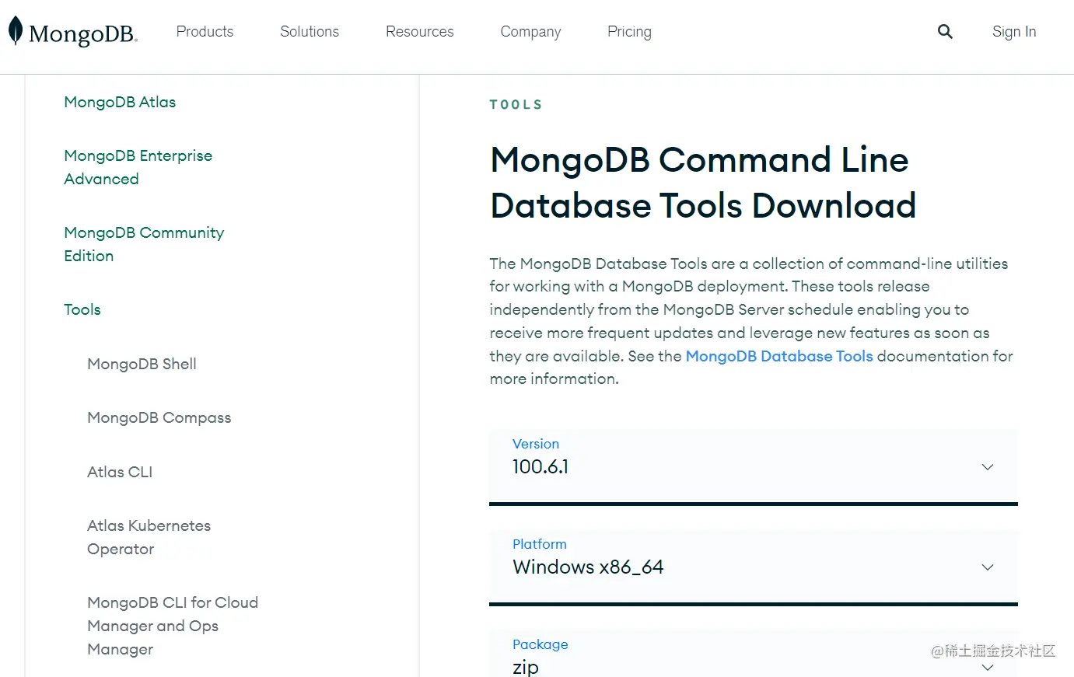
Task: Click the Version dropdown chevron arrow
Action: pyautogui.click(x=988, y=467)
